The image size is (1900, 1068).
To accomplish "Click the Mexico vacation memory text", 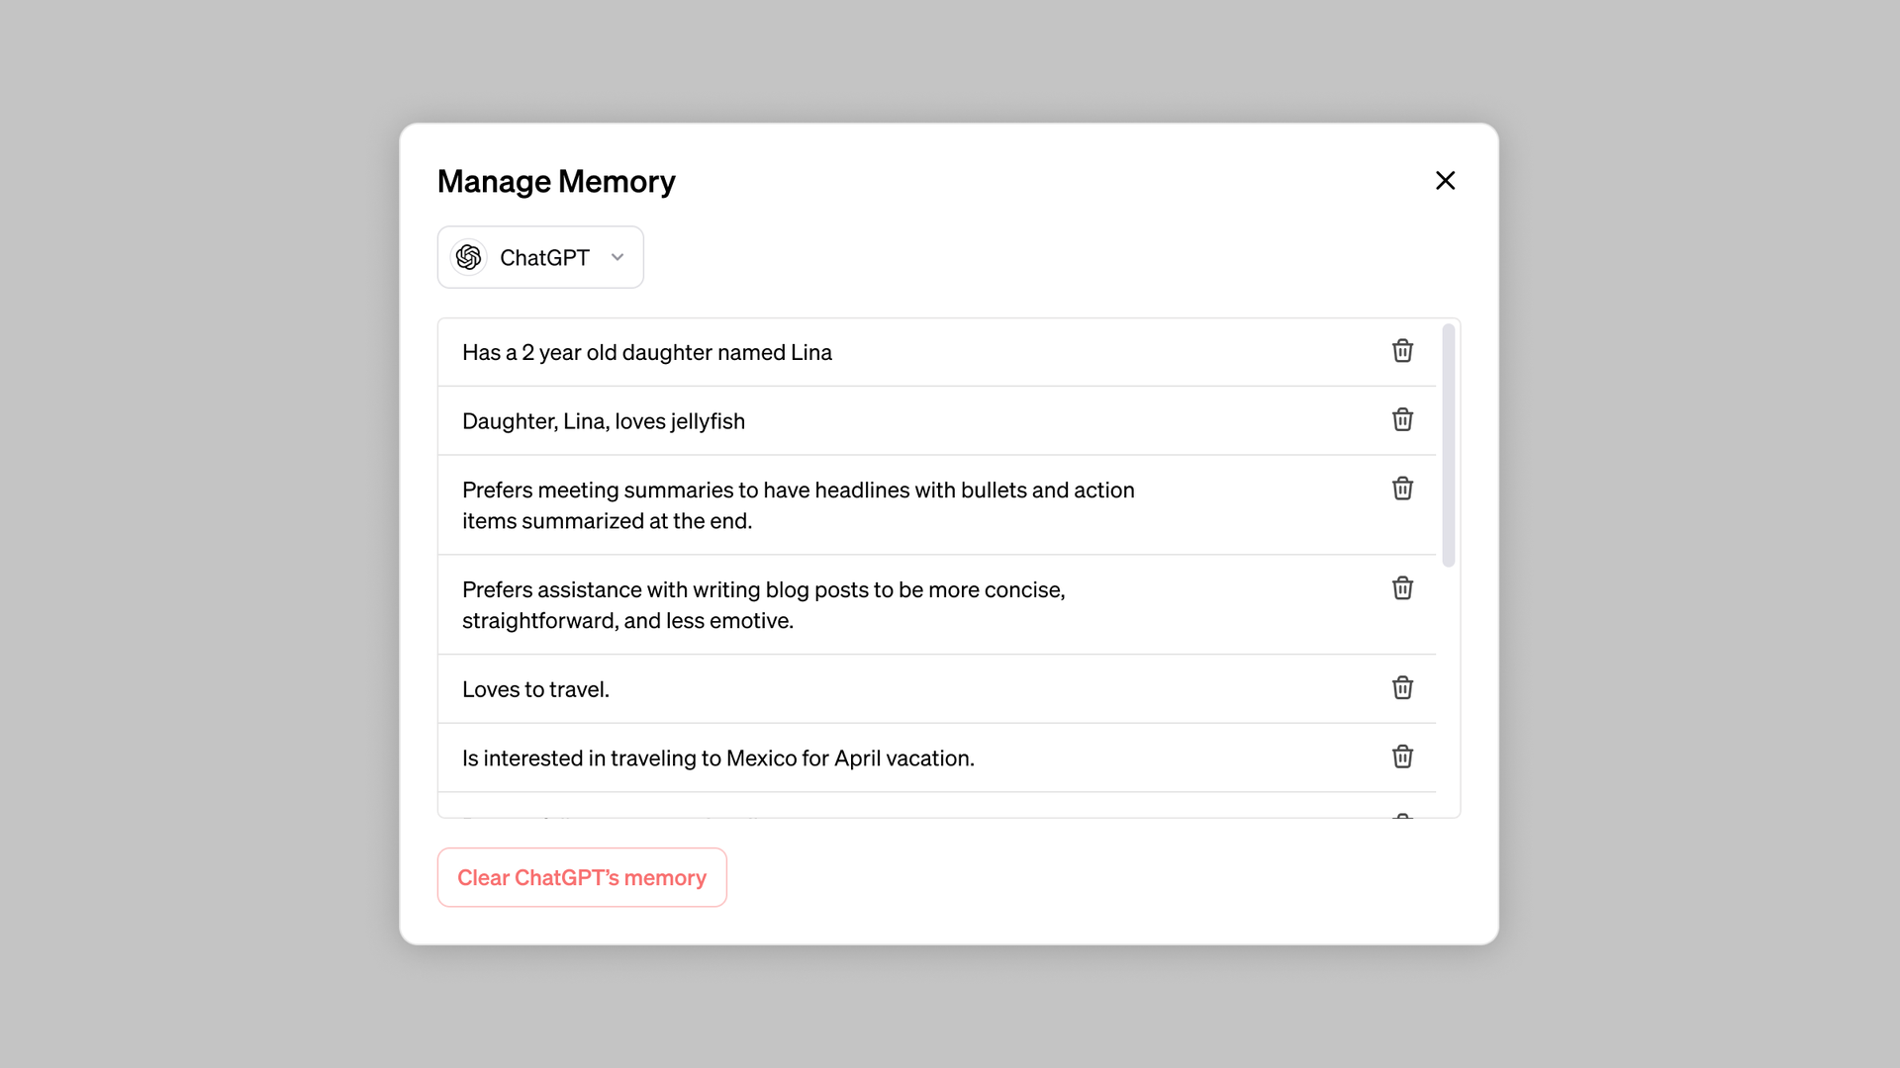I will point(718,757).
